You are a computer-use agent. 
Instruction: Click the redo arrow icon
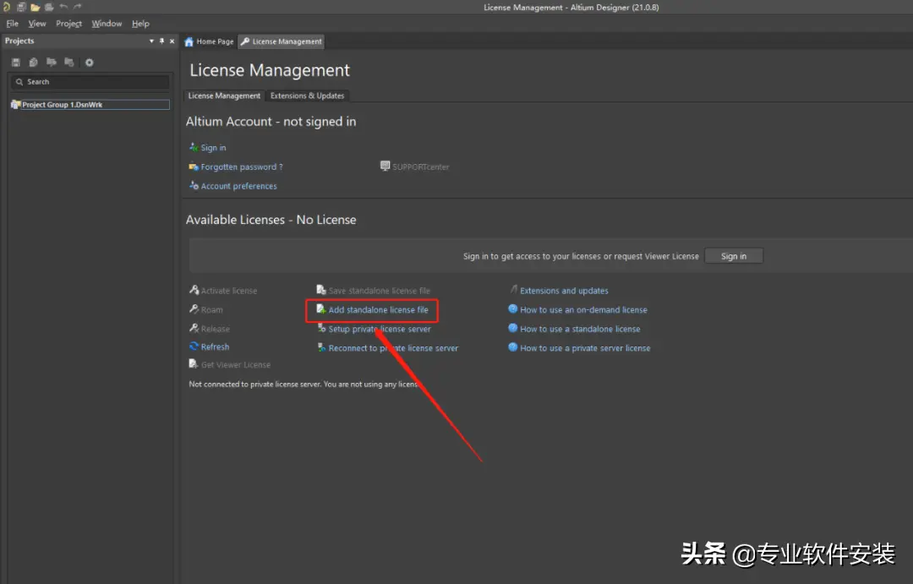(78, 7)
